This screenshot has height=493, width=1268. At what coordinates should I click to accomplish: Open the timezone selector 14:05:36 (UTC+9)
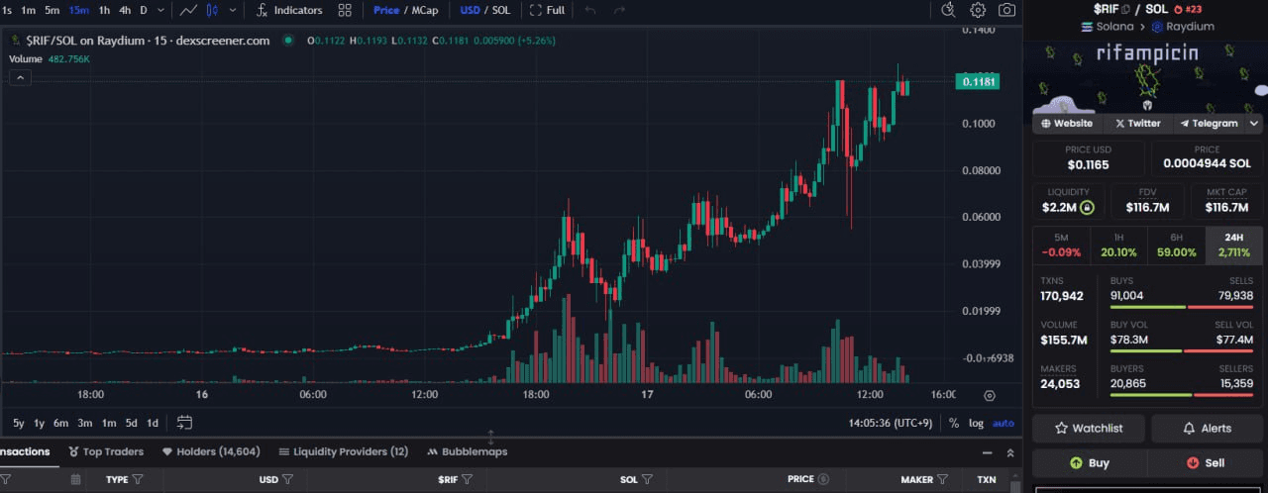tap(891, 423)
